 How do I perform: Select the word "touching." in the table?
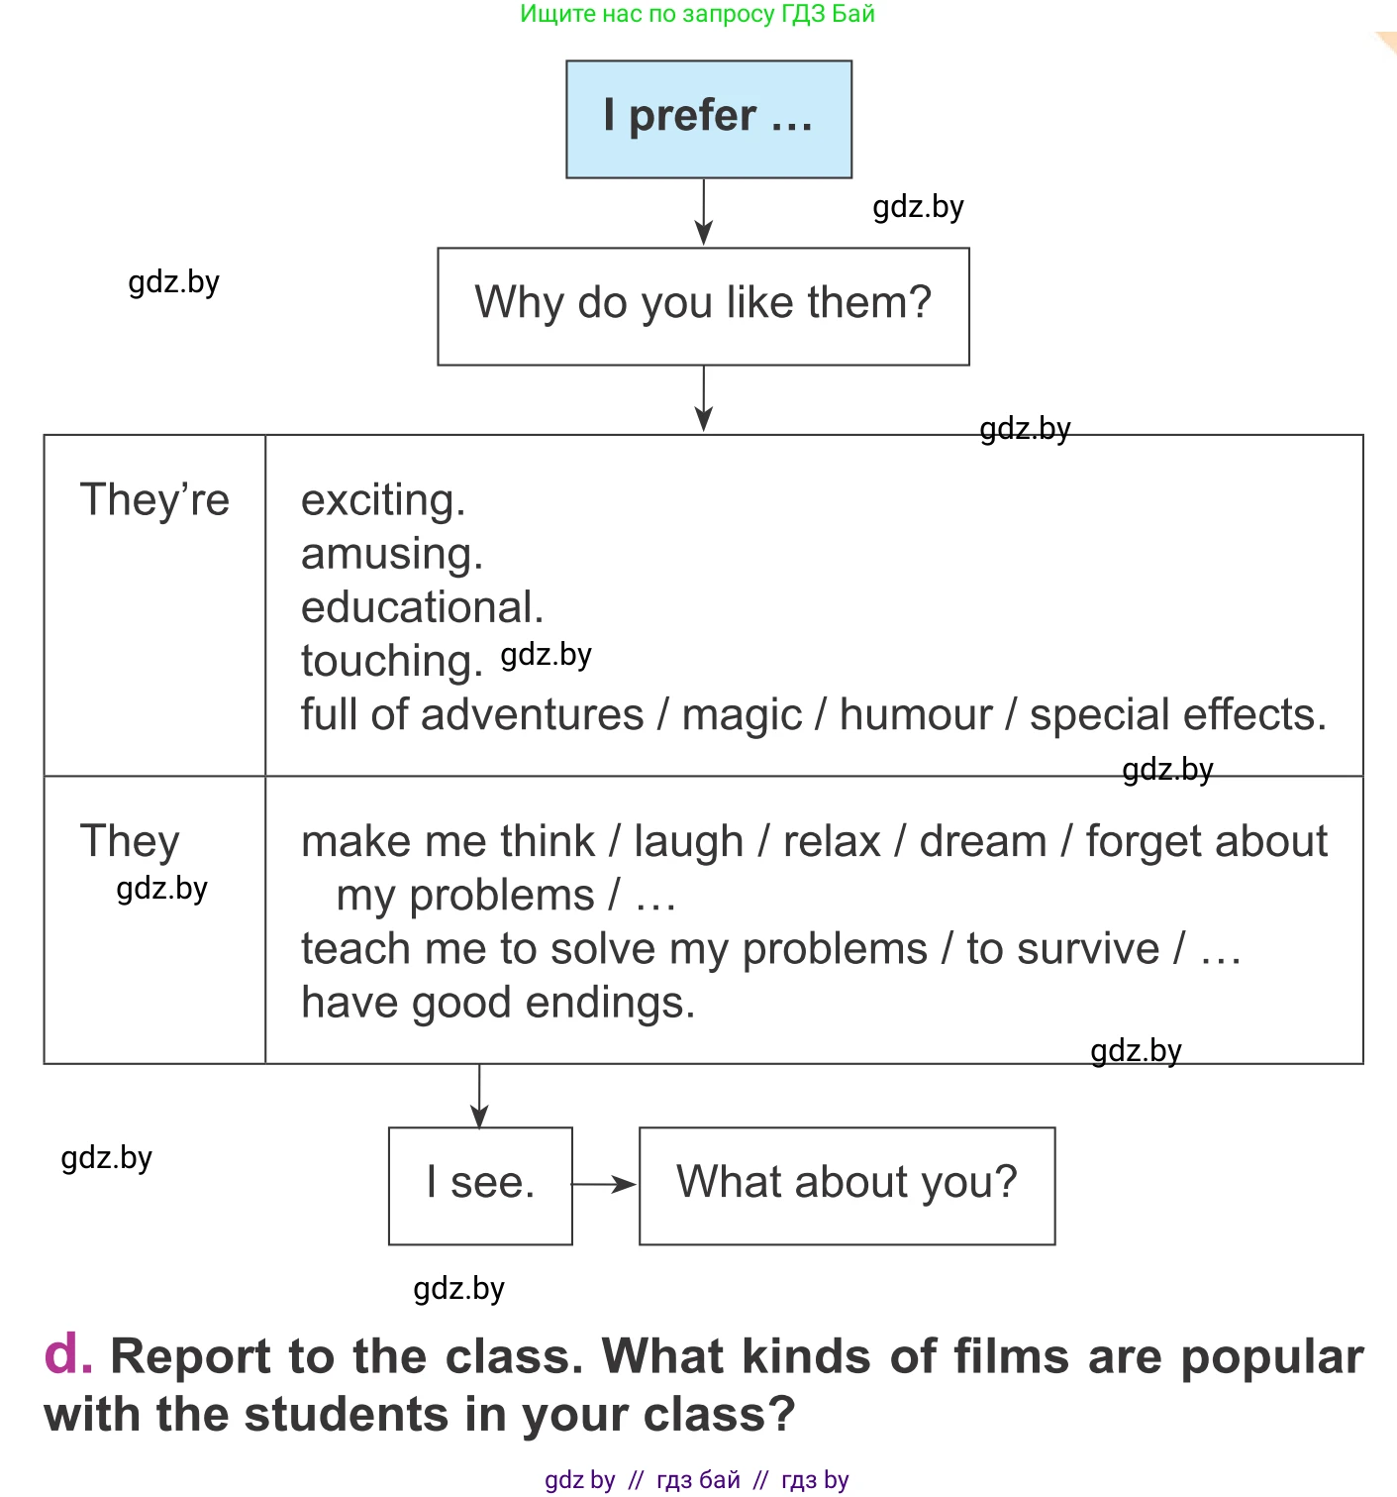coord(392,661)
